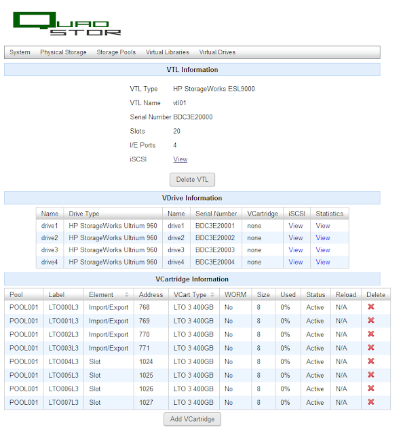The width and height of the screenshot is (401, 434).
Task: Click the QuadStor logo
Action: coord(66,24)
